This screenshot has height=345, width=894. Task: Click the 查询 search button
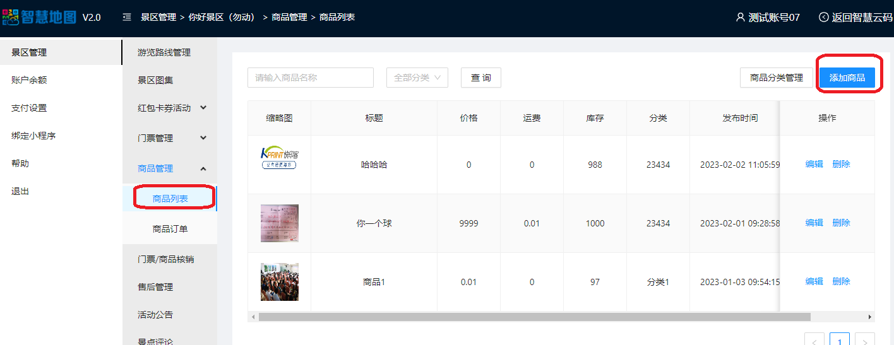tap(480, 78)
